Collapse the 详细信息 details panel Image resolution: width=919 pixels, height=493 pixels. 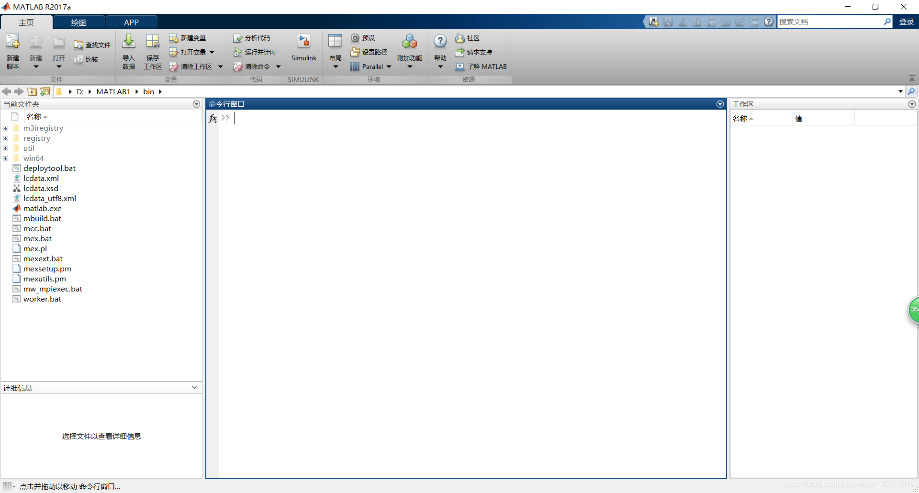[x=195, y=388]
